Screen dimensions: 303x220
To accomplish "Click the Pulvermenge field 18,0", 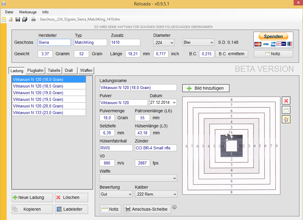I will [107, 118].
